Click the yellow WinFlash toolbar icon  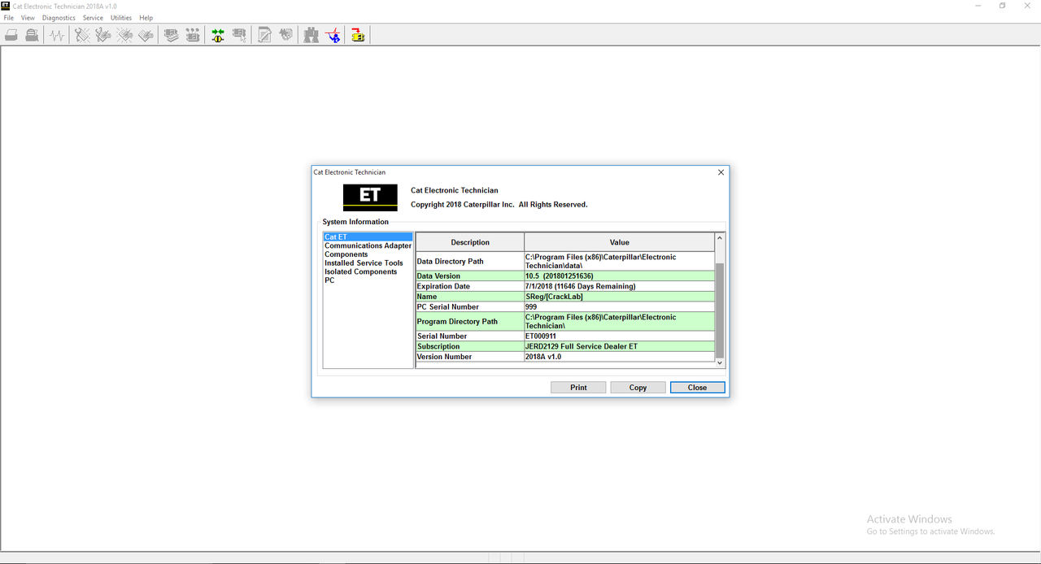click(358, 35)
